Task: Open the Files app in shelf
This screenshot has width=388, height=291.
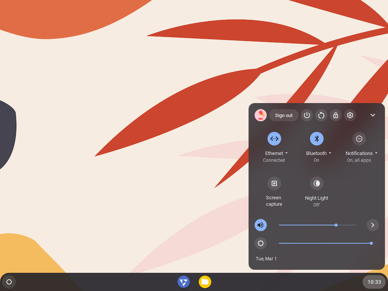Action: [x=205, y=282]
